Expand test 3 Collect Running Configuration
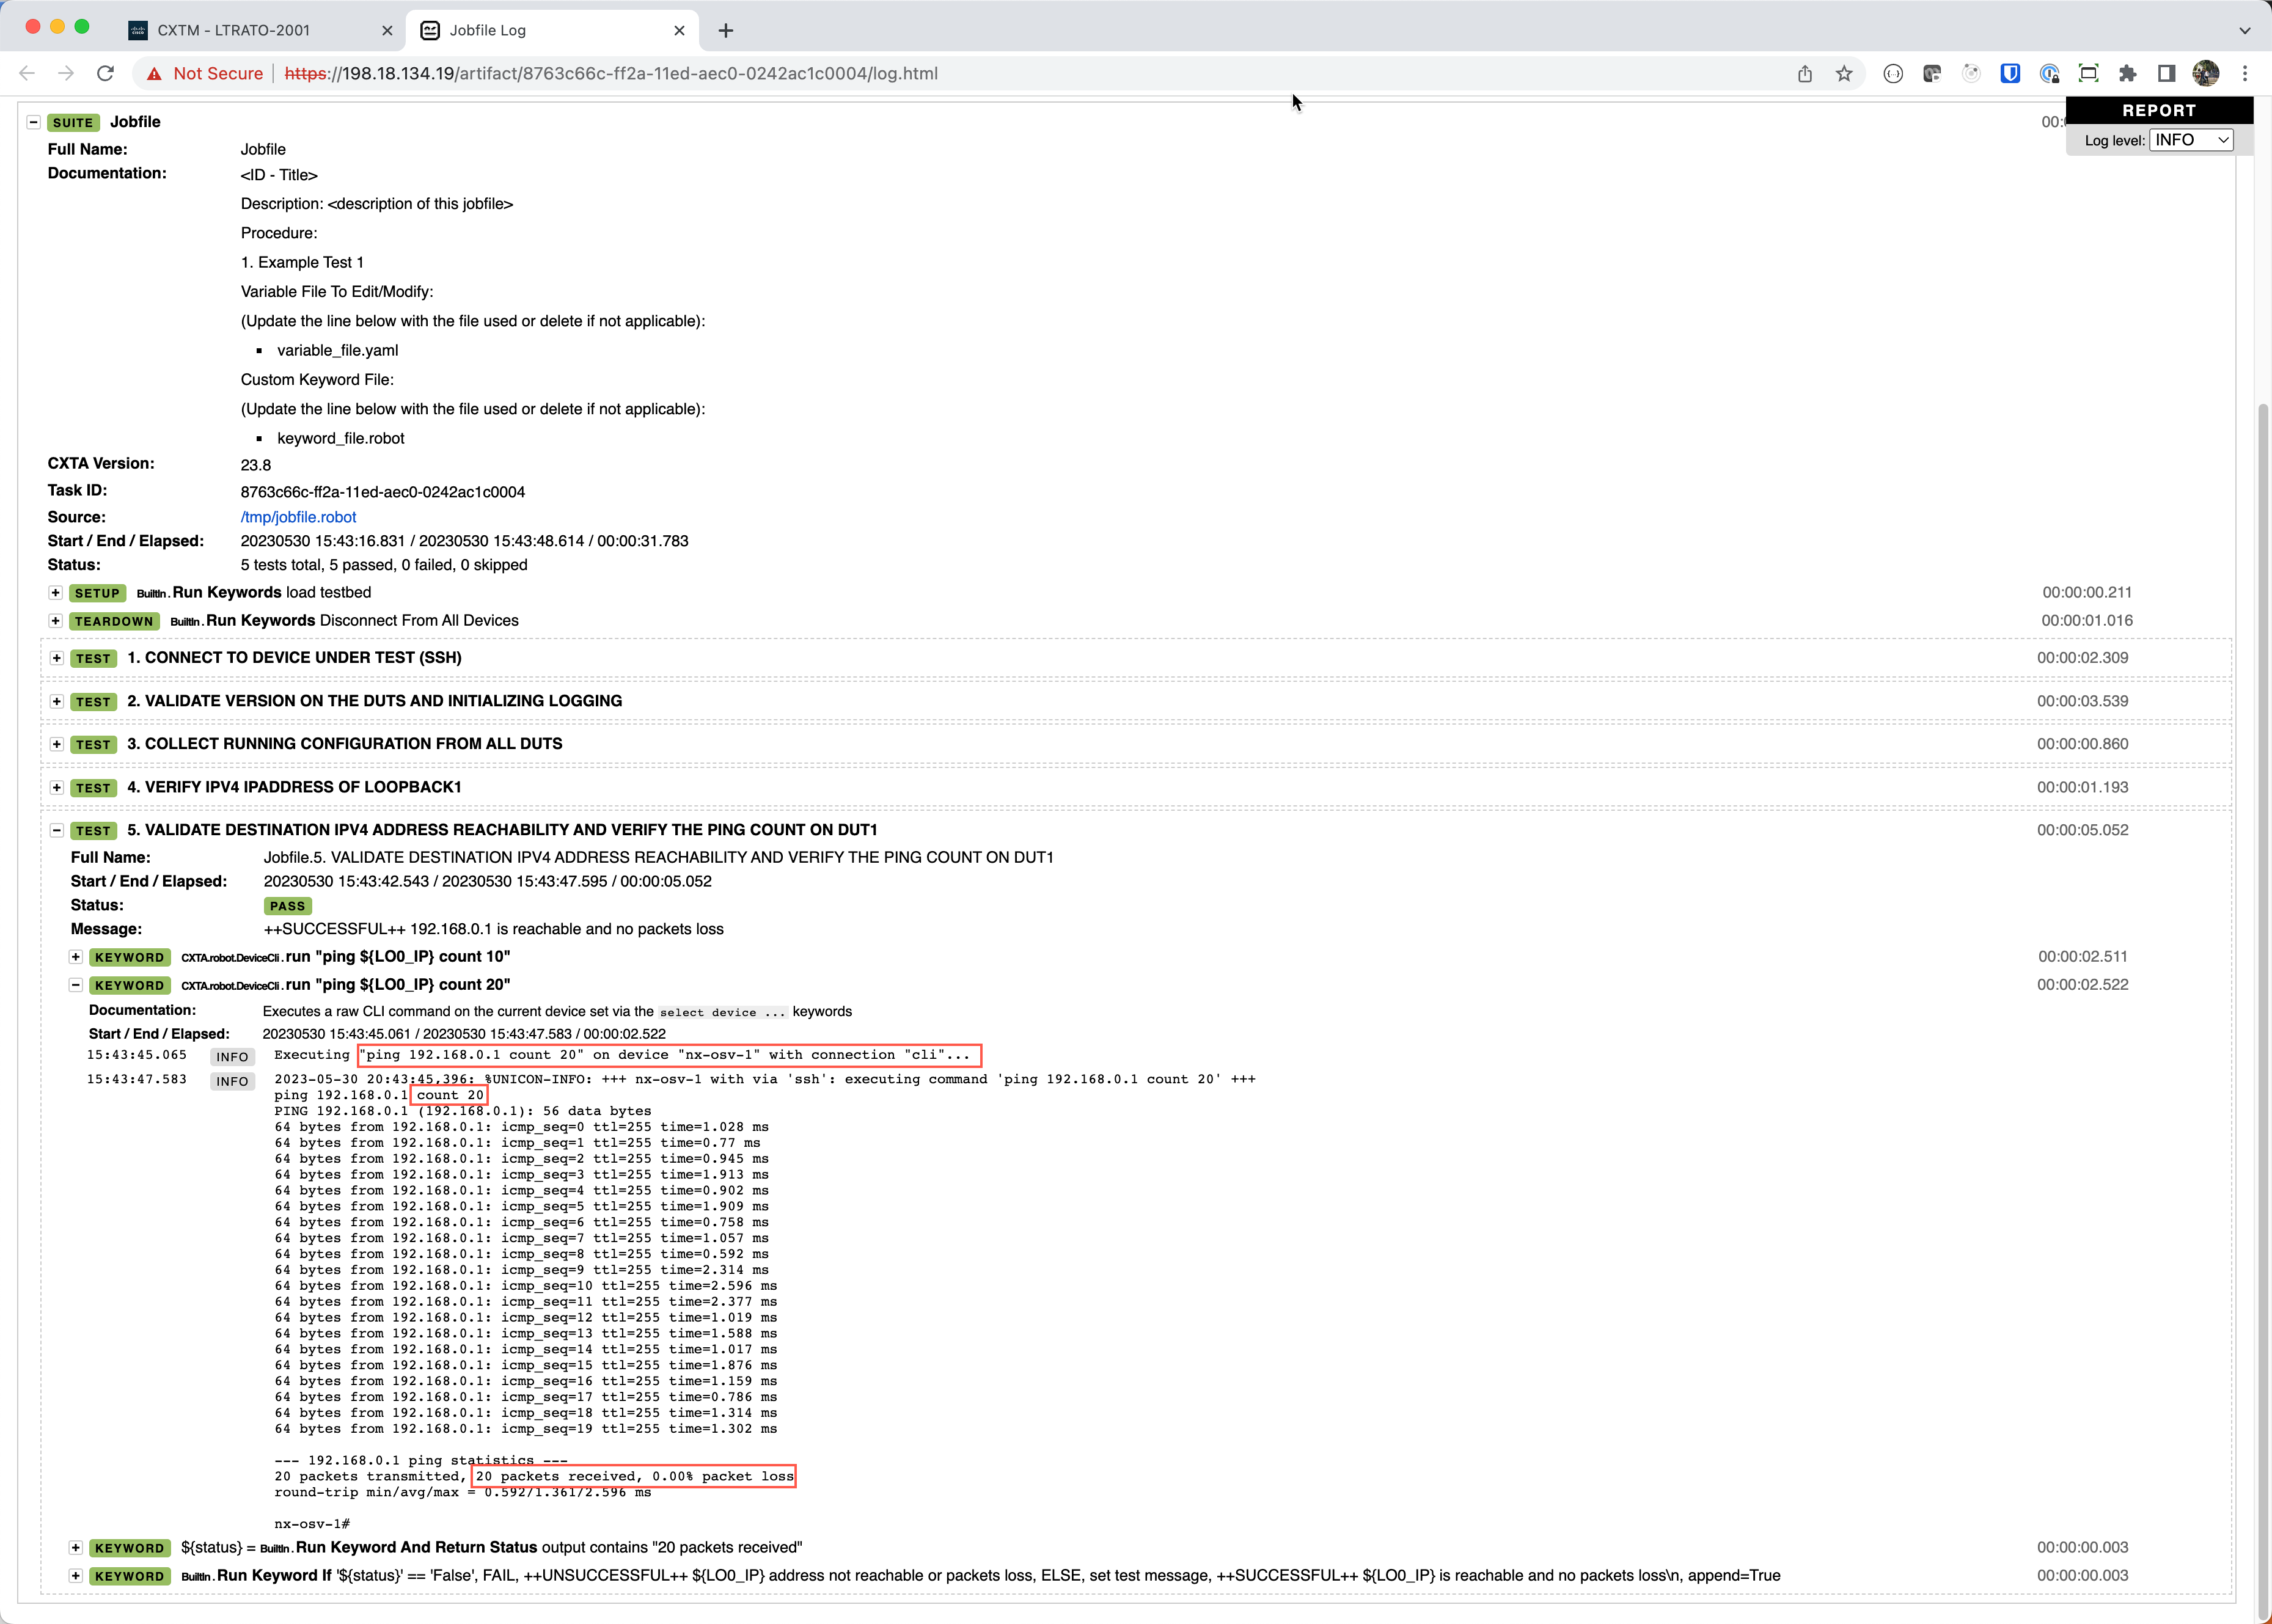This screenshot has height=1624, width=2272. click(x=56, y=744)
